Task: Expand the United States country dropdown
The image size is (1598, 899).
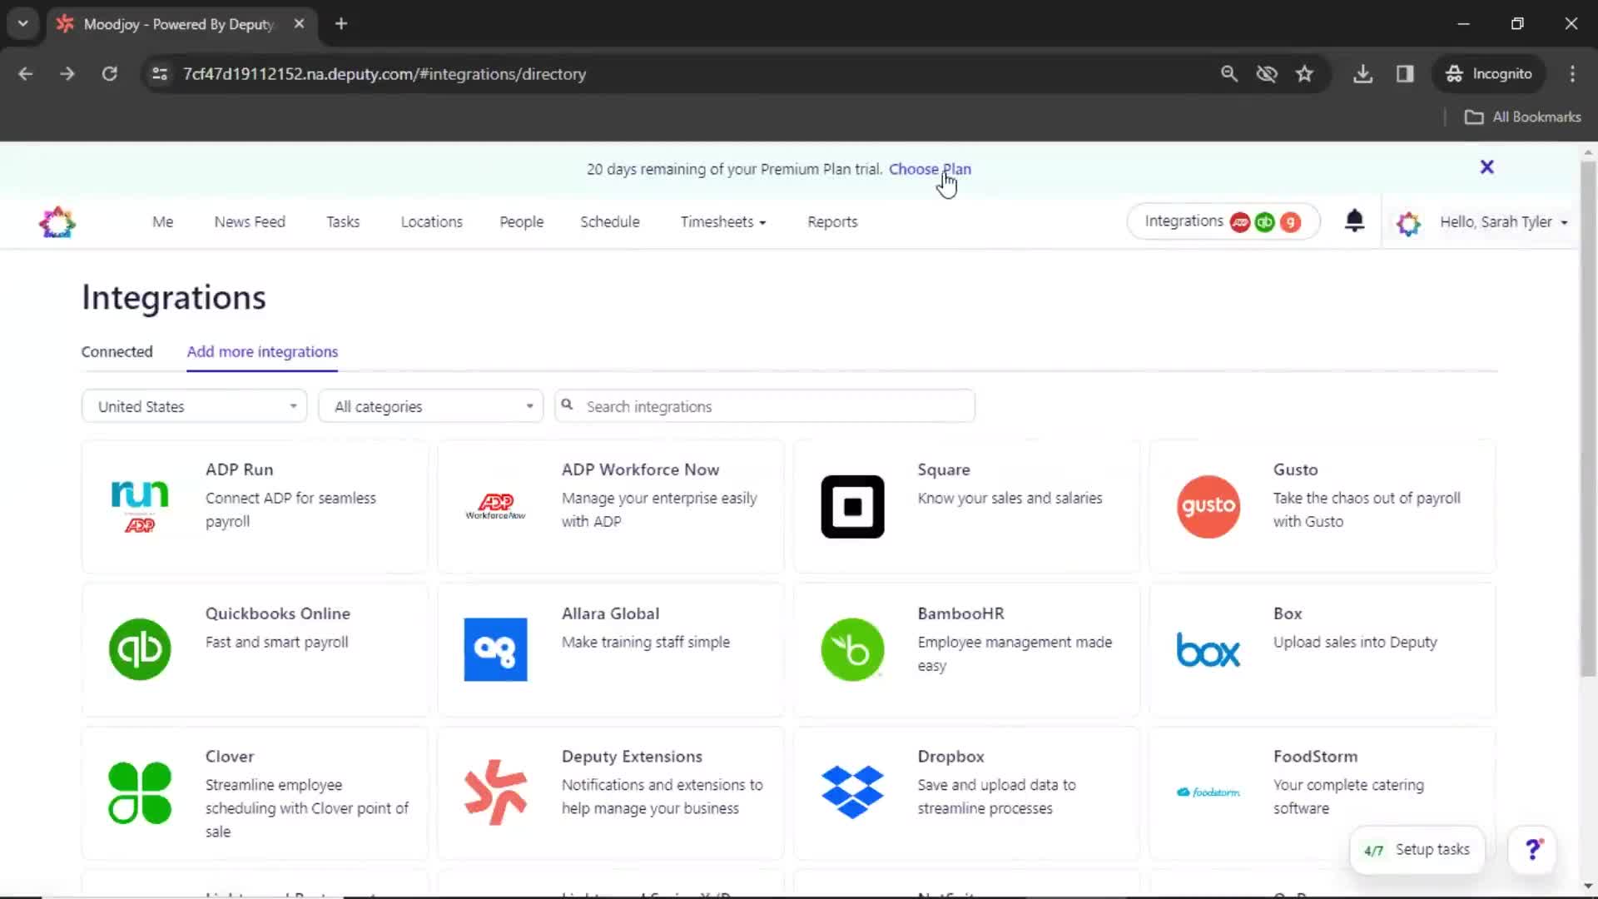Action: click(x=194, y=406)
